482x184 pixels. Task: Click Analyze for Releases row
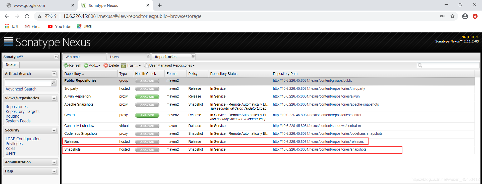point(147,142)
